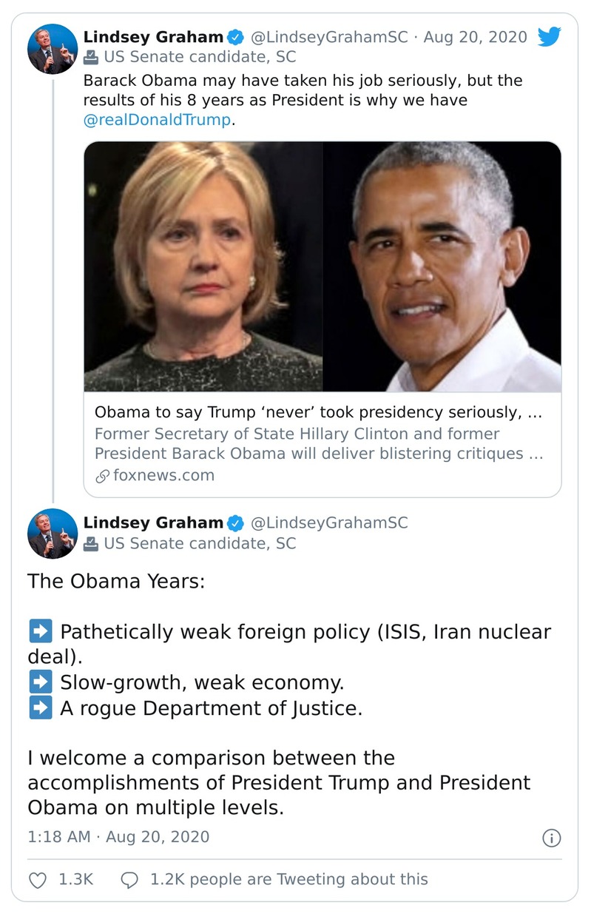This screenshot has height=914, width=591.
Task: Click the Lindsey Graham display name in the lower tweet
Action: click(x=153, y=523)
